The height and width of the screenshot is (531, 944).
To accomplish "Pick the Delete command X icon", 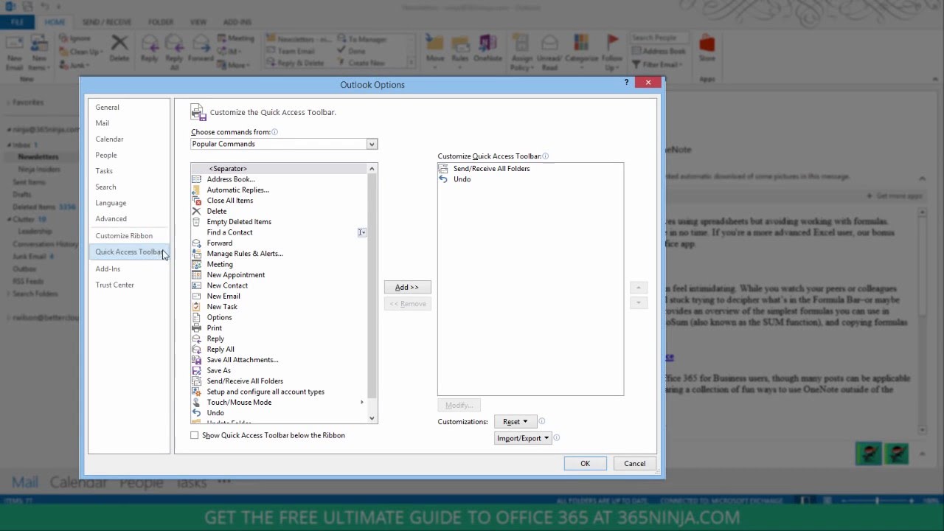I will [x=196, y=211].
